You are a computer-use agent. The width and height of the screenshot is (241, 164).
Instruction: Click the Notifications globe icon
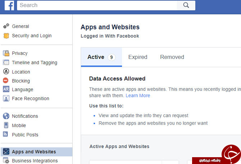click(x=6, y=116)
